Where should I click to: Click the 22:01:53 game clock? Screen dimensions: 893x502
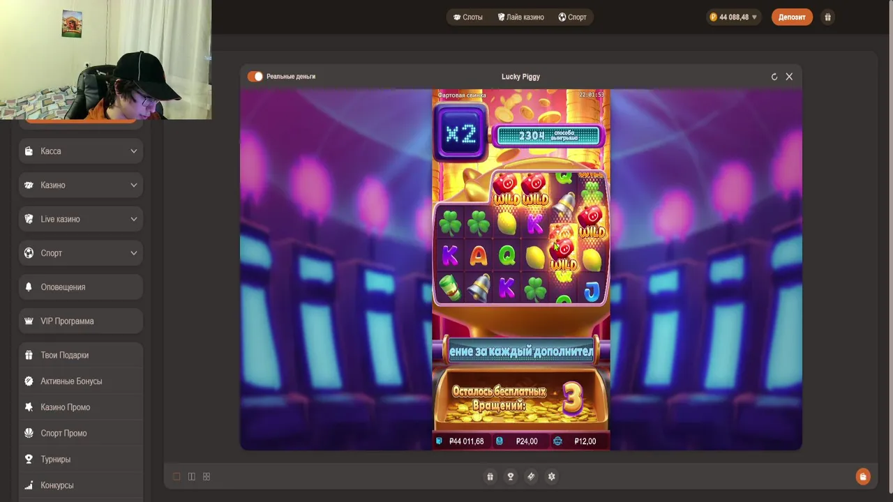pyautogui.click(x=591, y=95)
